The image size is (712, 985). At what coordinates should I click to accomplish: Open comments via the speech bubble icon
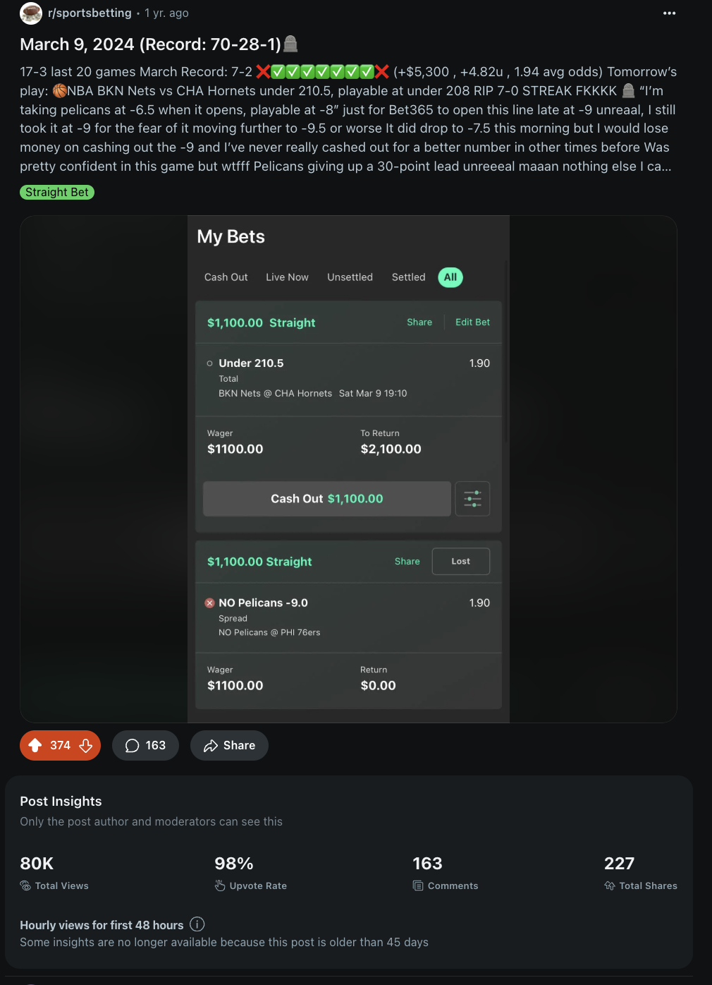click(x=132, y=746)
